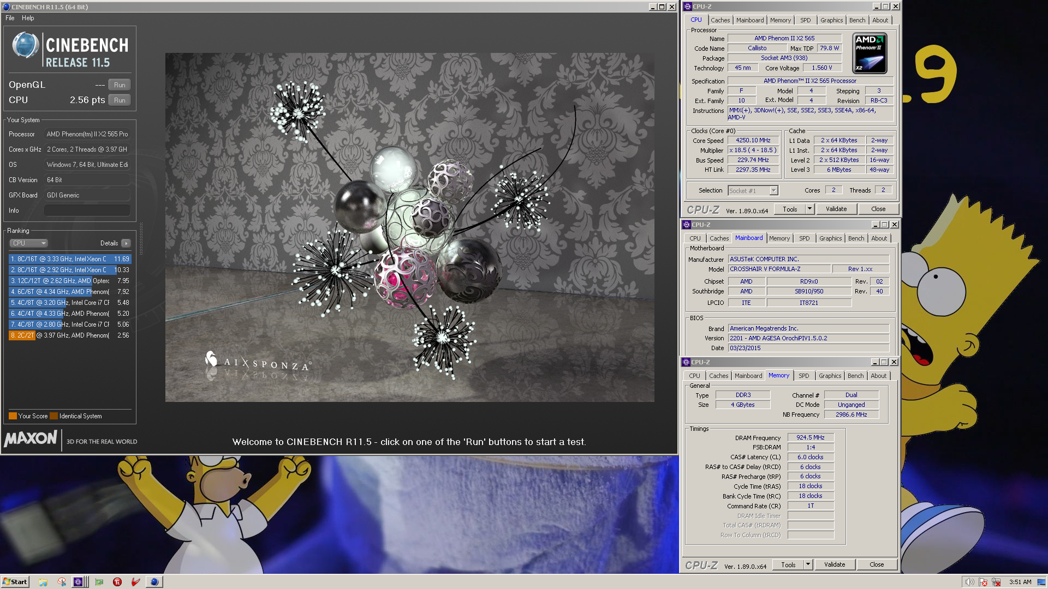Select ranking row 7 with score 5.06
The width and height of the screenshot is (1048, 589).
click(x=70, y=324)
